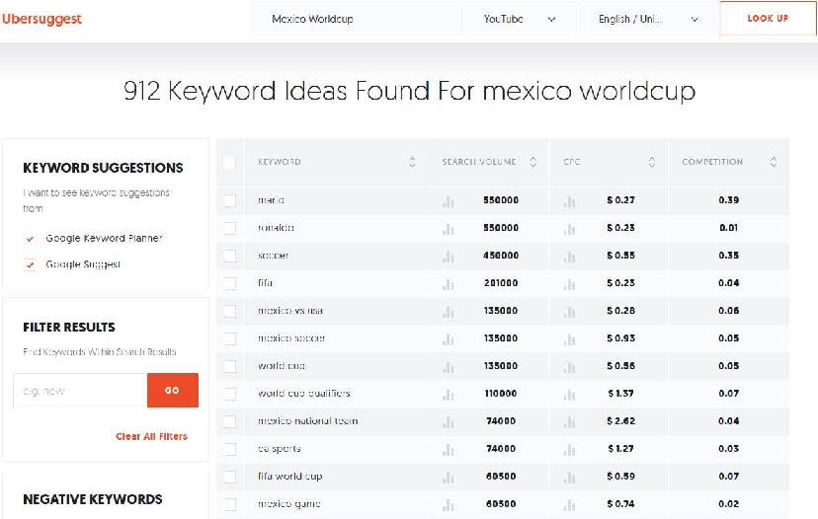Click the Clear All Filters link
This screenshot has width=818, height=519.
[x=151, y=436]
